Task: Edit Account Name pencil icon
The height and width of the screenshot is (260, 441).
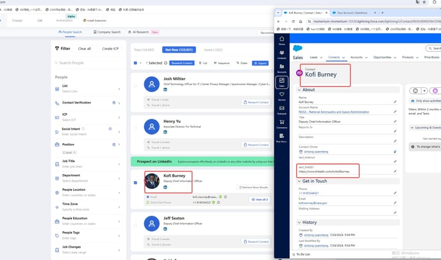Action: coord(395,112)
